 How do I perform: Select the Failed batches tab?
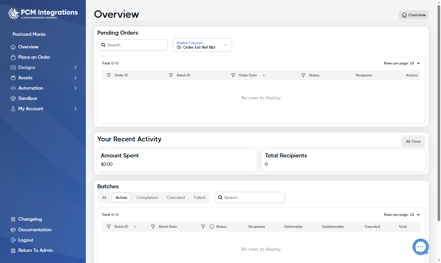pyautogui.click(x=199, y=197)
